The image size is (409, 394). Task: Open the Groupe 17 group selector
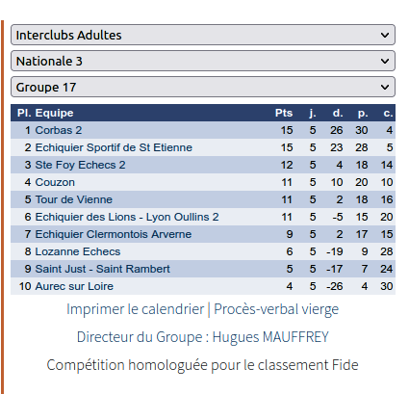[203, 87]
